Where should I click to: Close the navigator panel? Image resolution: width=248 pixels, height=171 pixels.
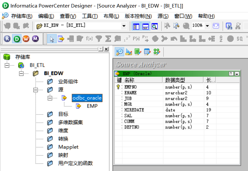(106, 49)
